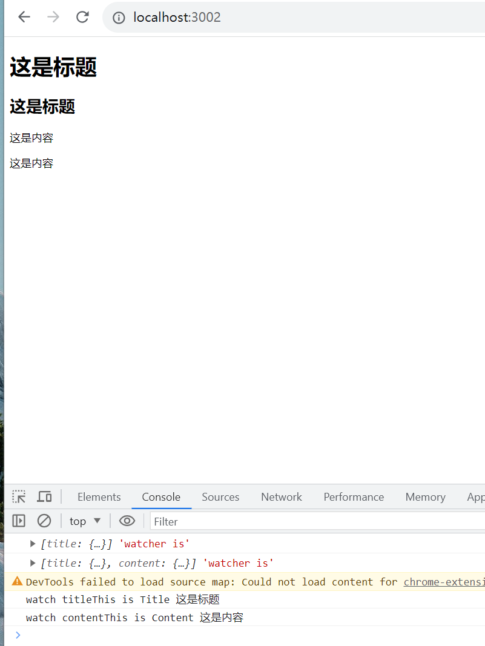
Task: Expand the [title: {…}] log entry
Action: (33, 544)
